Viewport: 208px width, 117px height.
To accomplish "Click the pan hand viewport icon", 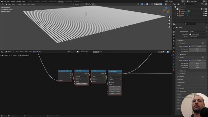I will 169,20.
